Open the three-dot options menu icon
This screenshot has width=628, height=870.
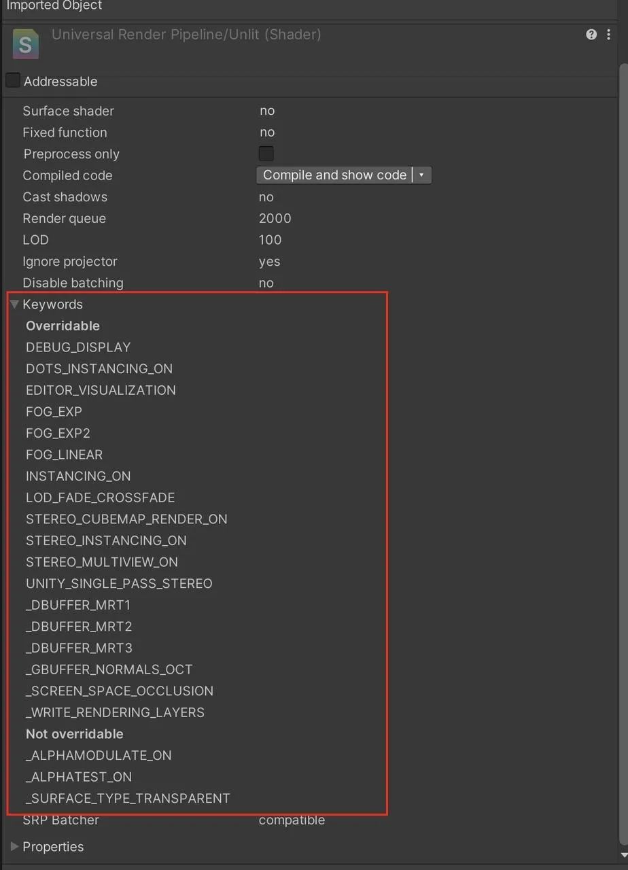pos(608,35)
